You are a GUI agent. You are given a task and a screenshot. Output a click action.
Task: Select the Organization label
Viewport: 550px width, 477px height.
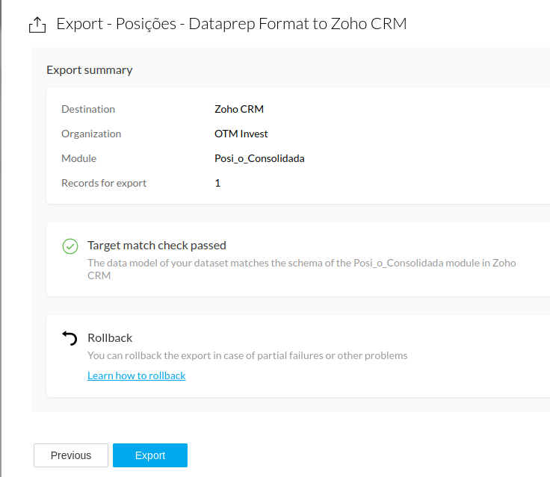(91, 134)
